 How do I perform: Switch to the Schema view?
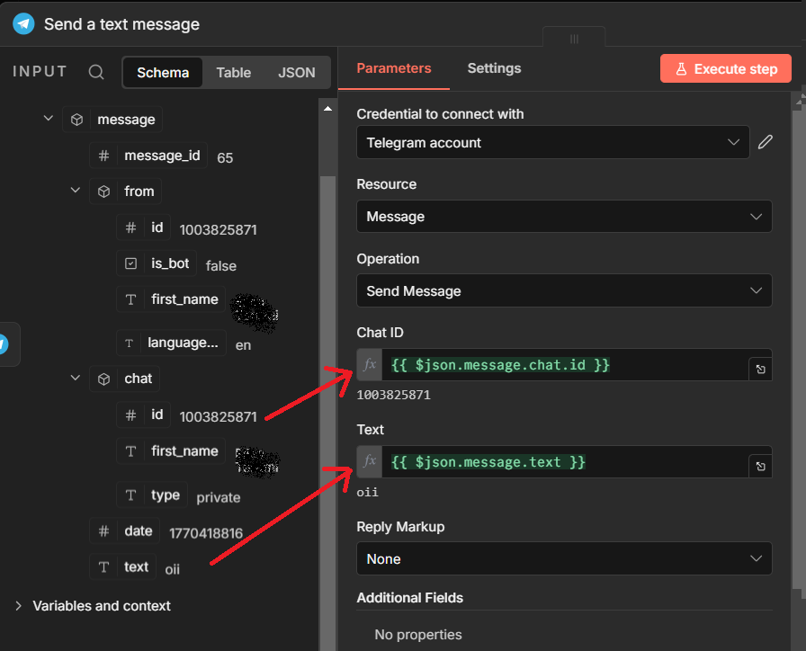tap(163, 73)
